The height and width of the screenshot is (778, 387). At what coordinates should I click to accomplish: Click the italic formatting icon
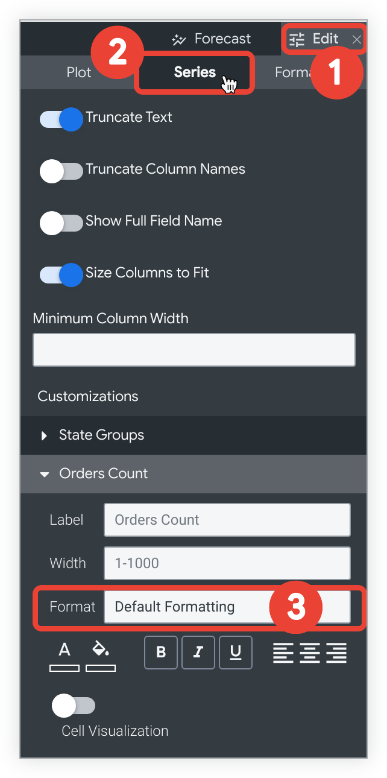(198, 653)
